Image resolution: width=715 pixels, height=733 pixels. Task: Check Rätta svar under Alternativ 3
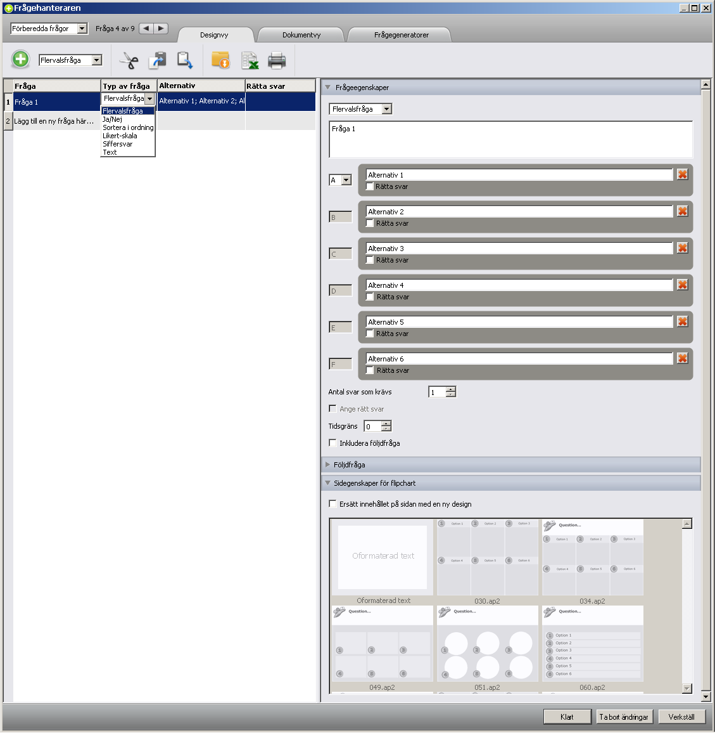click(x=370, y=260)
